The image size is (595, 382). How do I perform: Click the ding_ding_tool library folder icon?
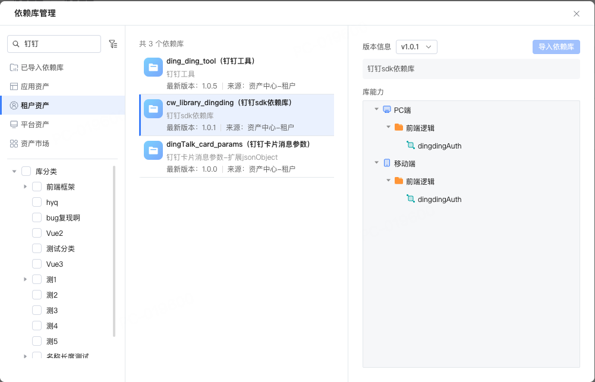coord(153,67)
